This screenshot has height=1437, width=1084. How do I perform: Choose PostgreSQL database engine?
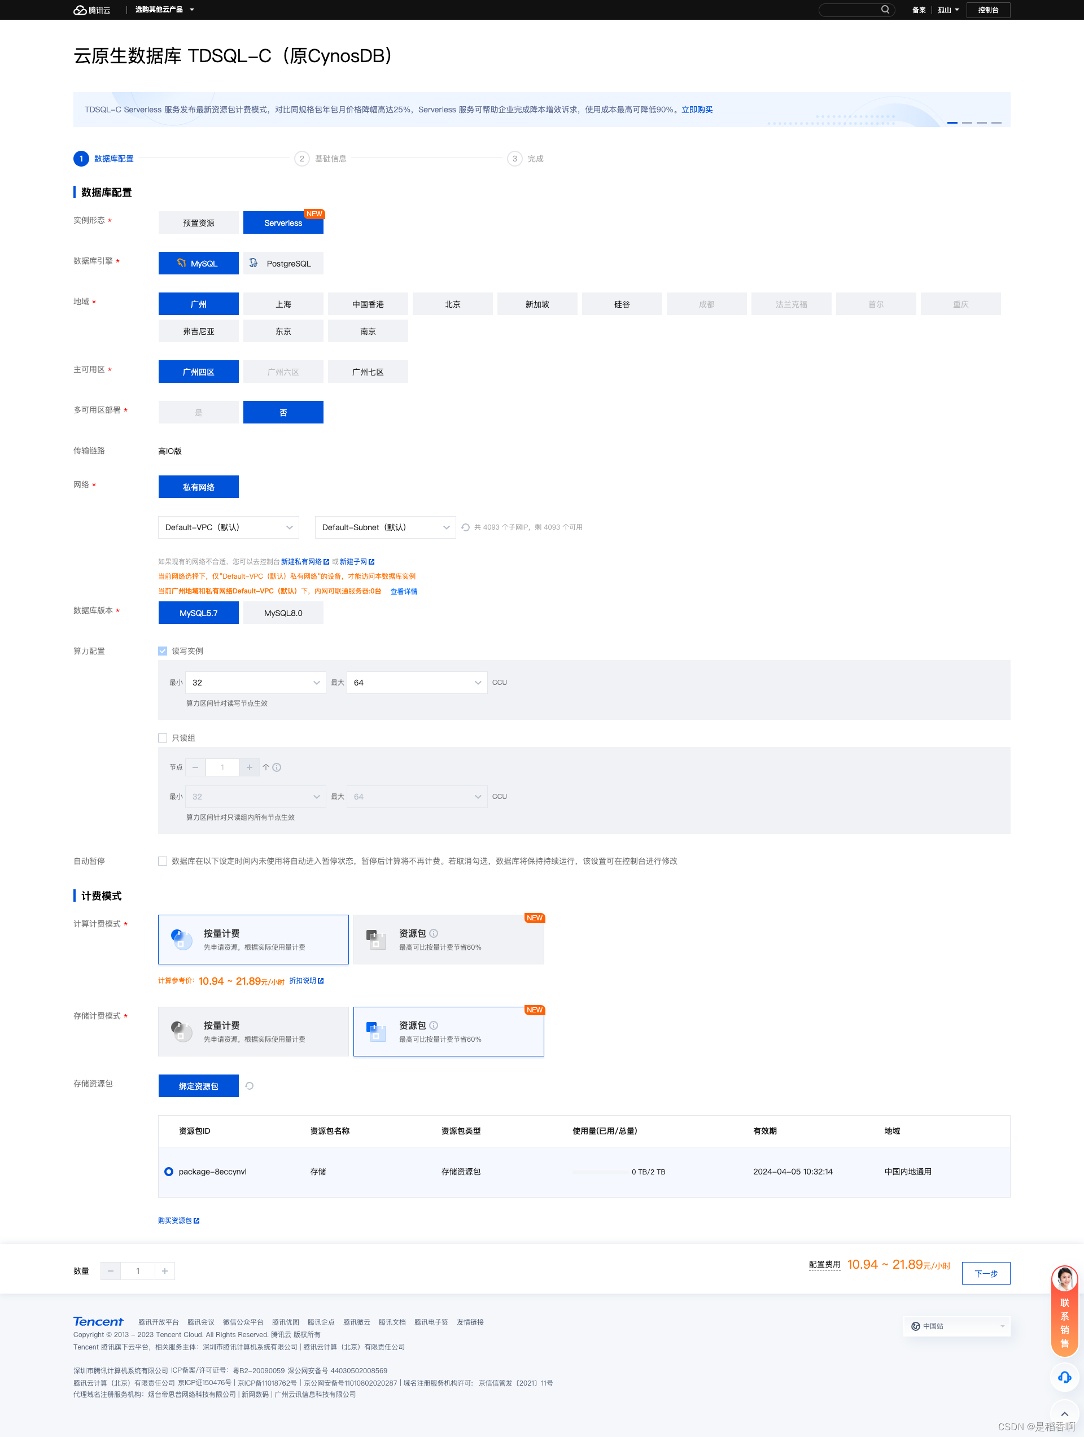pyautogui.click(x=283, y=263)
